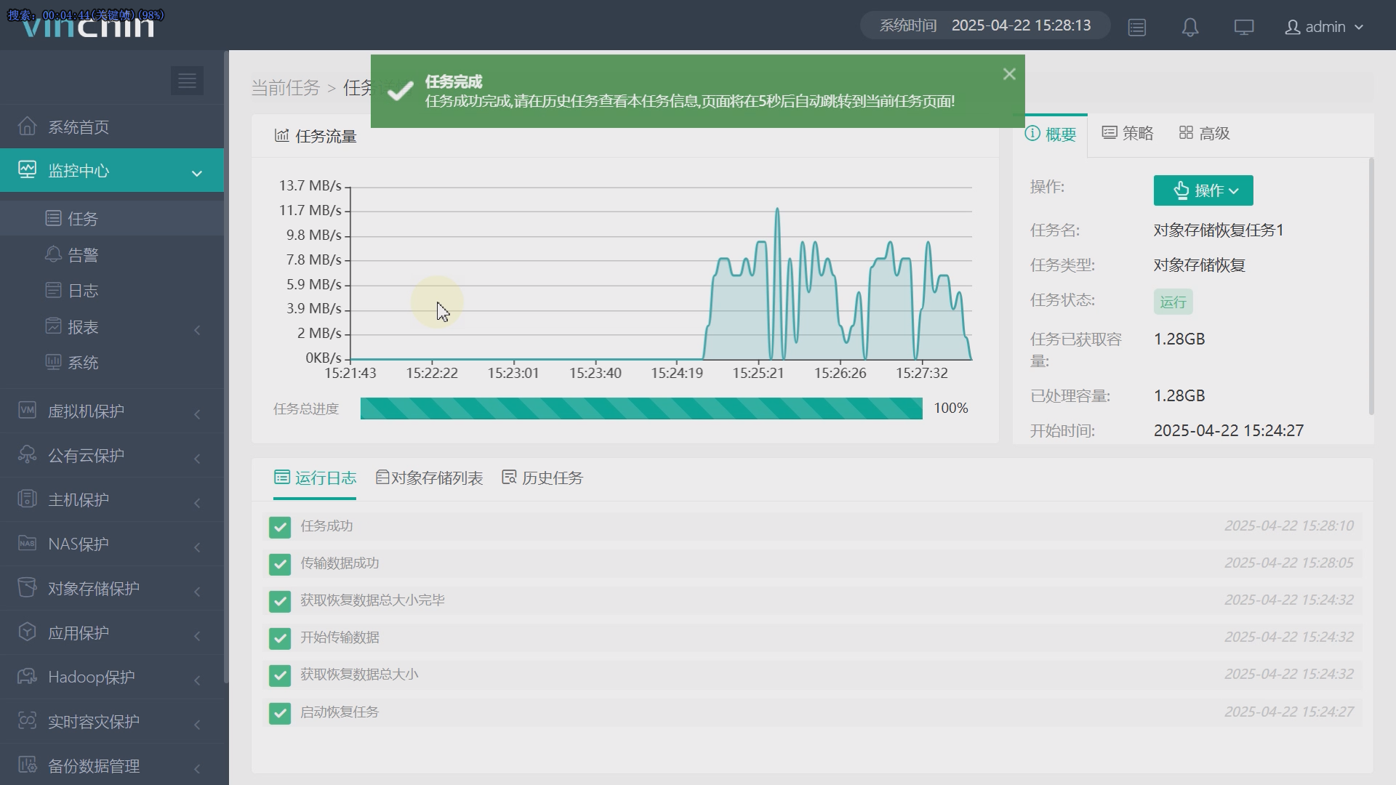This screenshot has height=785, width=1396.
Task: Click the 系统首页 home icon
Action: tap(27, 126)
